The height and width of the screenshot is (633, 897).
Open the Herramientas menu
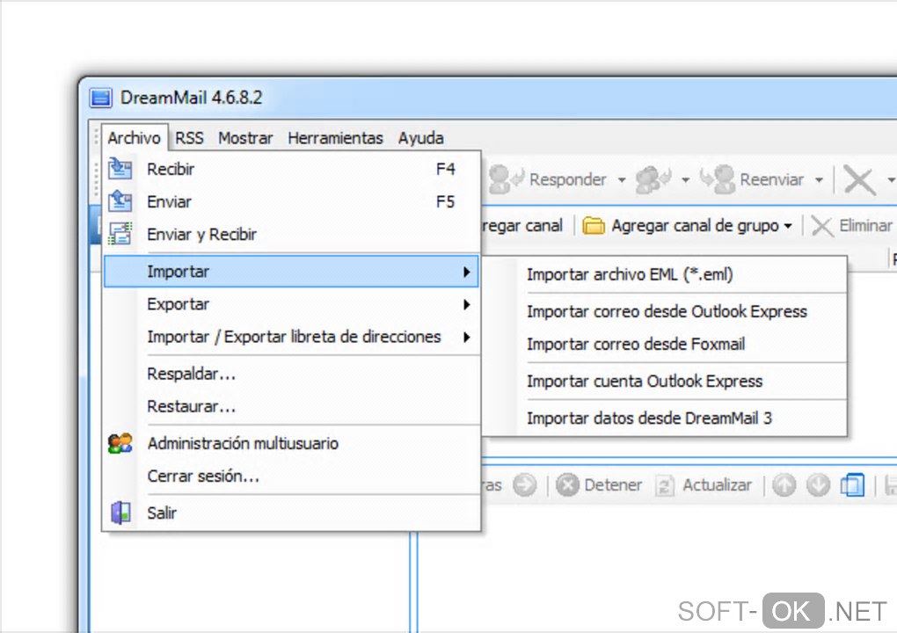tap(335, 138)
